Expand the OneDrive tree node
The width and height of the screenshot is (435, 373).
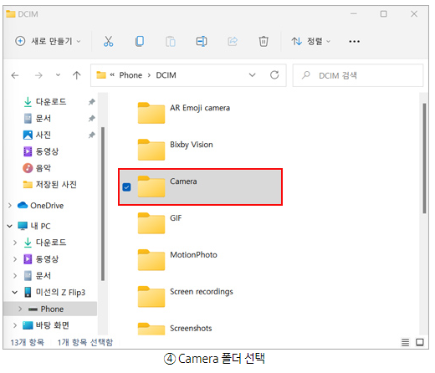tap(10, 206)
